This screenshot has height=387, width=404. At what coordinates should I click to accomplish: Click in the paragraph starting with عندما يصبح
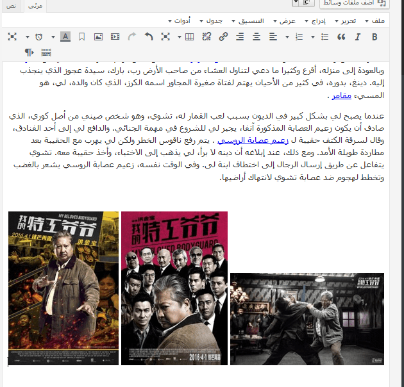[196, 147]
